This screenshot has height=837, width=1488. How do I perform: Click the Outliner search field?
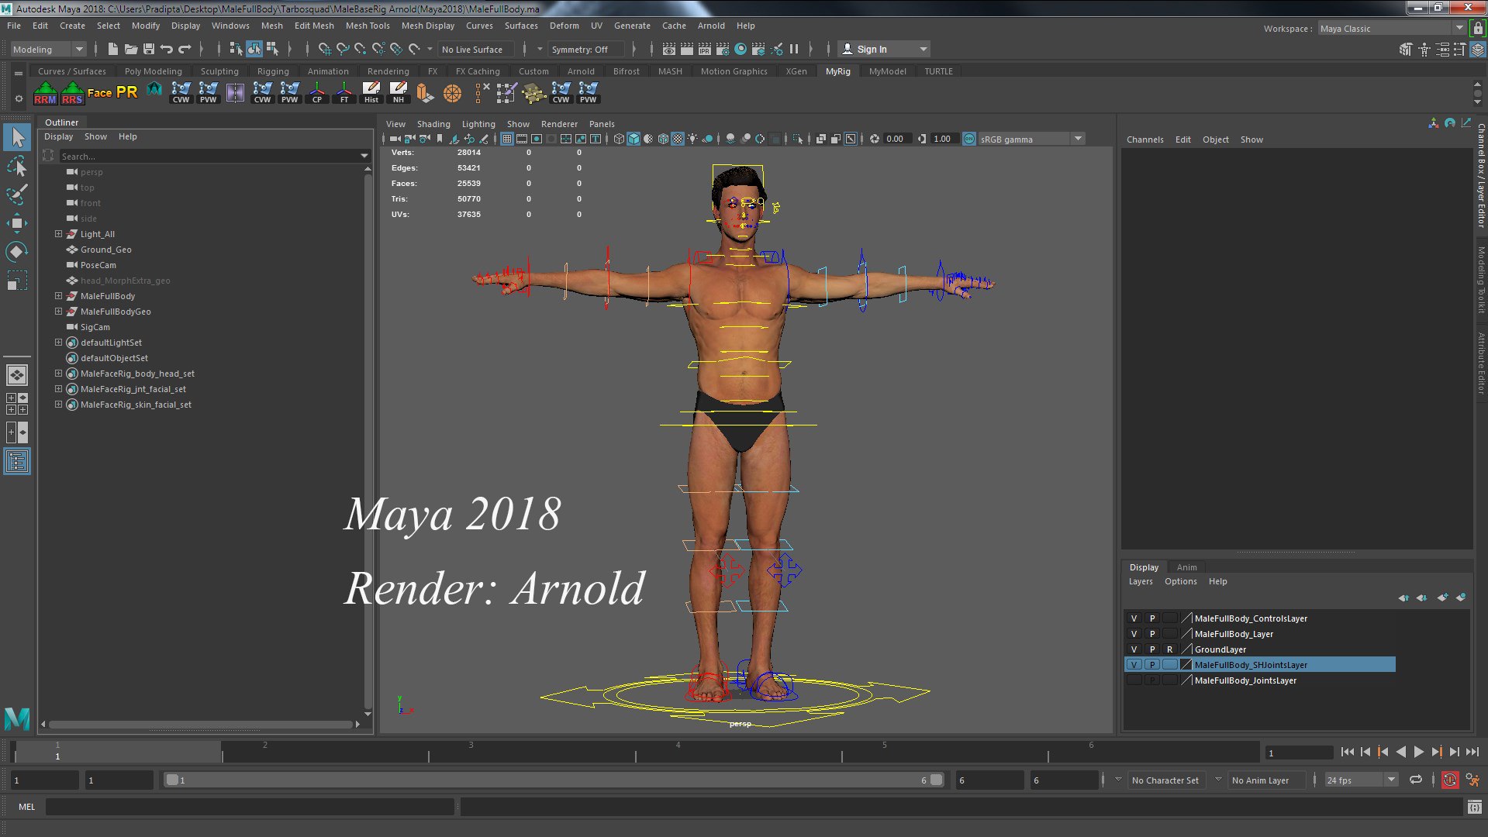(209, 157)
